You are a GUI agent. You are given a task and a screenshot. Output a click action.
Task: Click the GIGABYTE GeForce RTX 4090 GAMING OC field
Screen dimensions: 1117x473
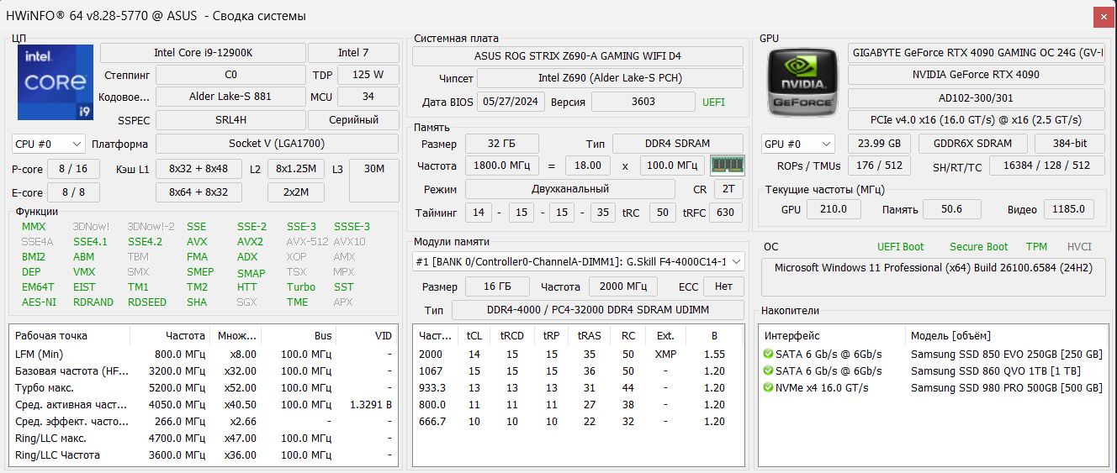[977, 52]
